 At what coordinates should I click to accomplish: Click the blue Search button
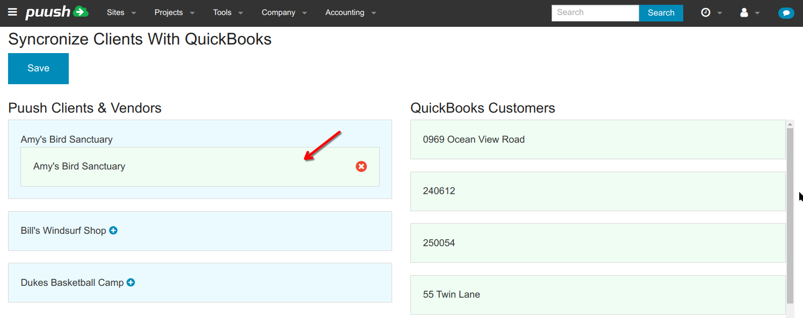(661, 13)
